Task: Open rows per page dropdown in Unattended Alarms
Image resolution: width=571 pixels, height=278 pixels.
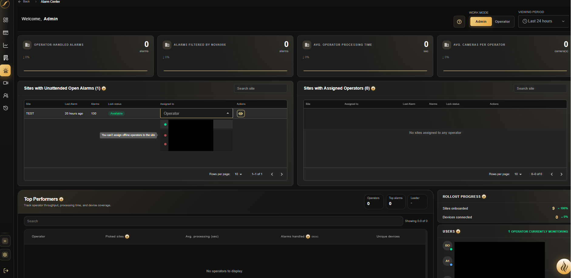Action: click(238, 174)
